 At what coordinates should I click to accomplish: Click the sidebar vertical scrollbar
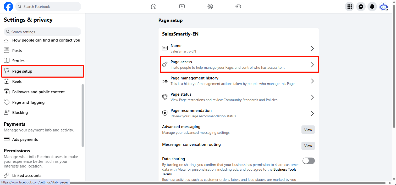[83, 115]
